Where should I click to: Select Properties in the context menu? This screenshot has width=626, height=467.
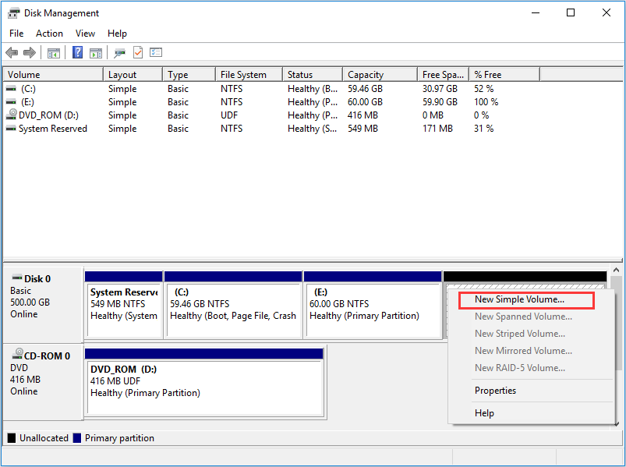(x=495, y=391)
